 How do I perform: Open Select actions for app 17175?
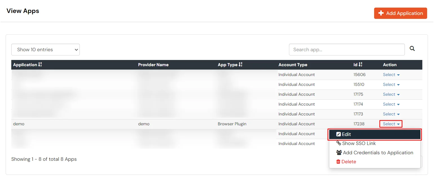click(x=391, y=94)
